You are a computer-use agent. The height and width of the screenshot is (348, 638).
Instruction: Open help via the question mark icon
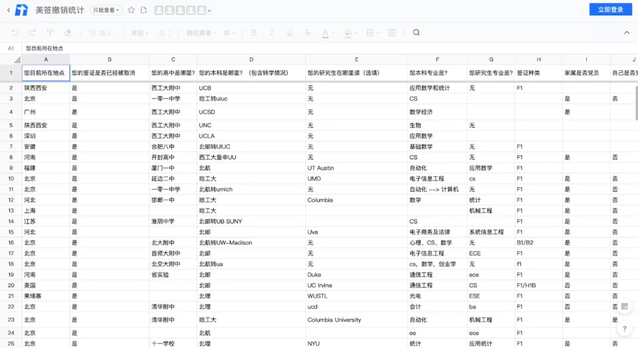point(624,329)
